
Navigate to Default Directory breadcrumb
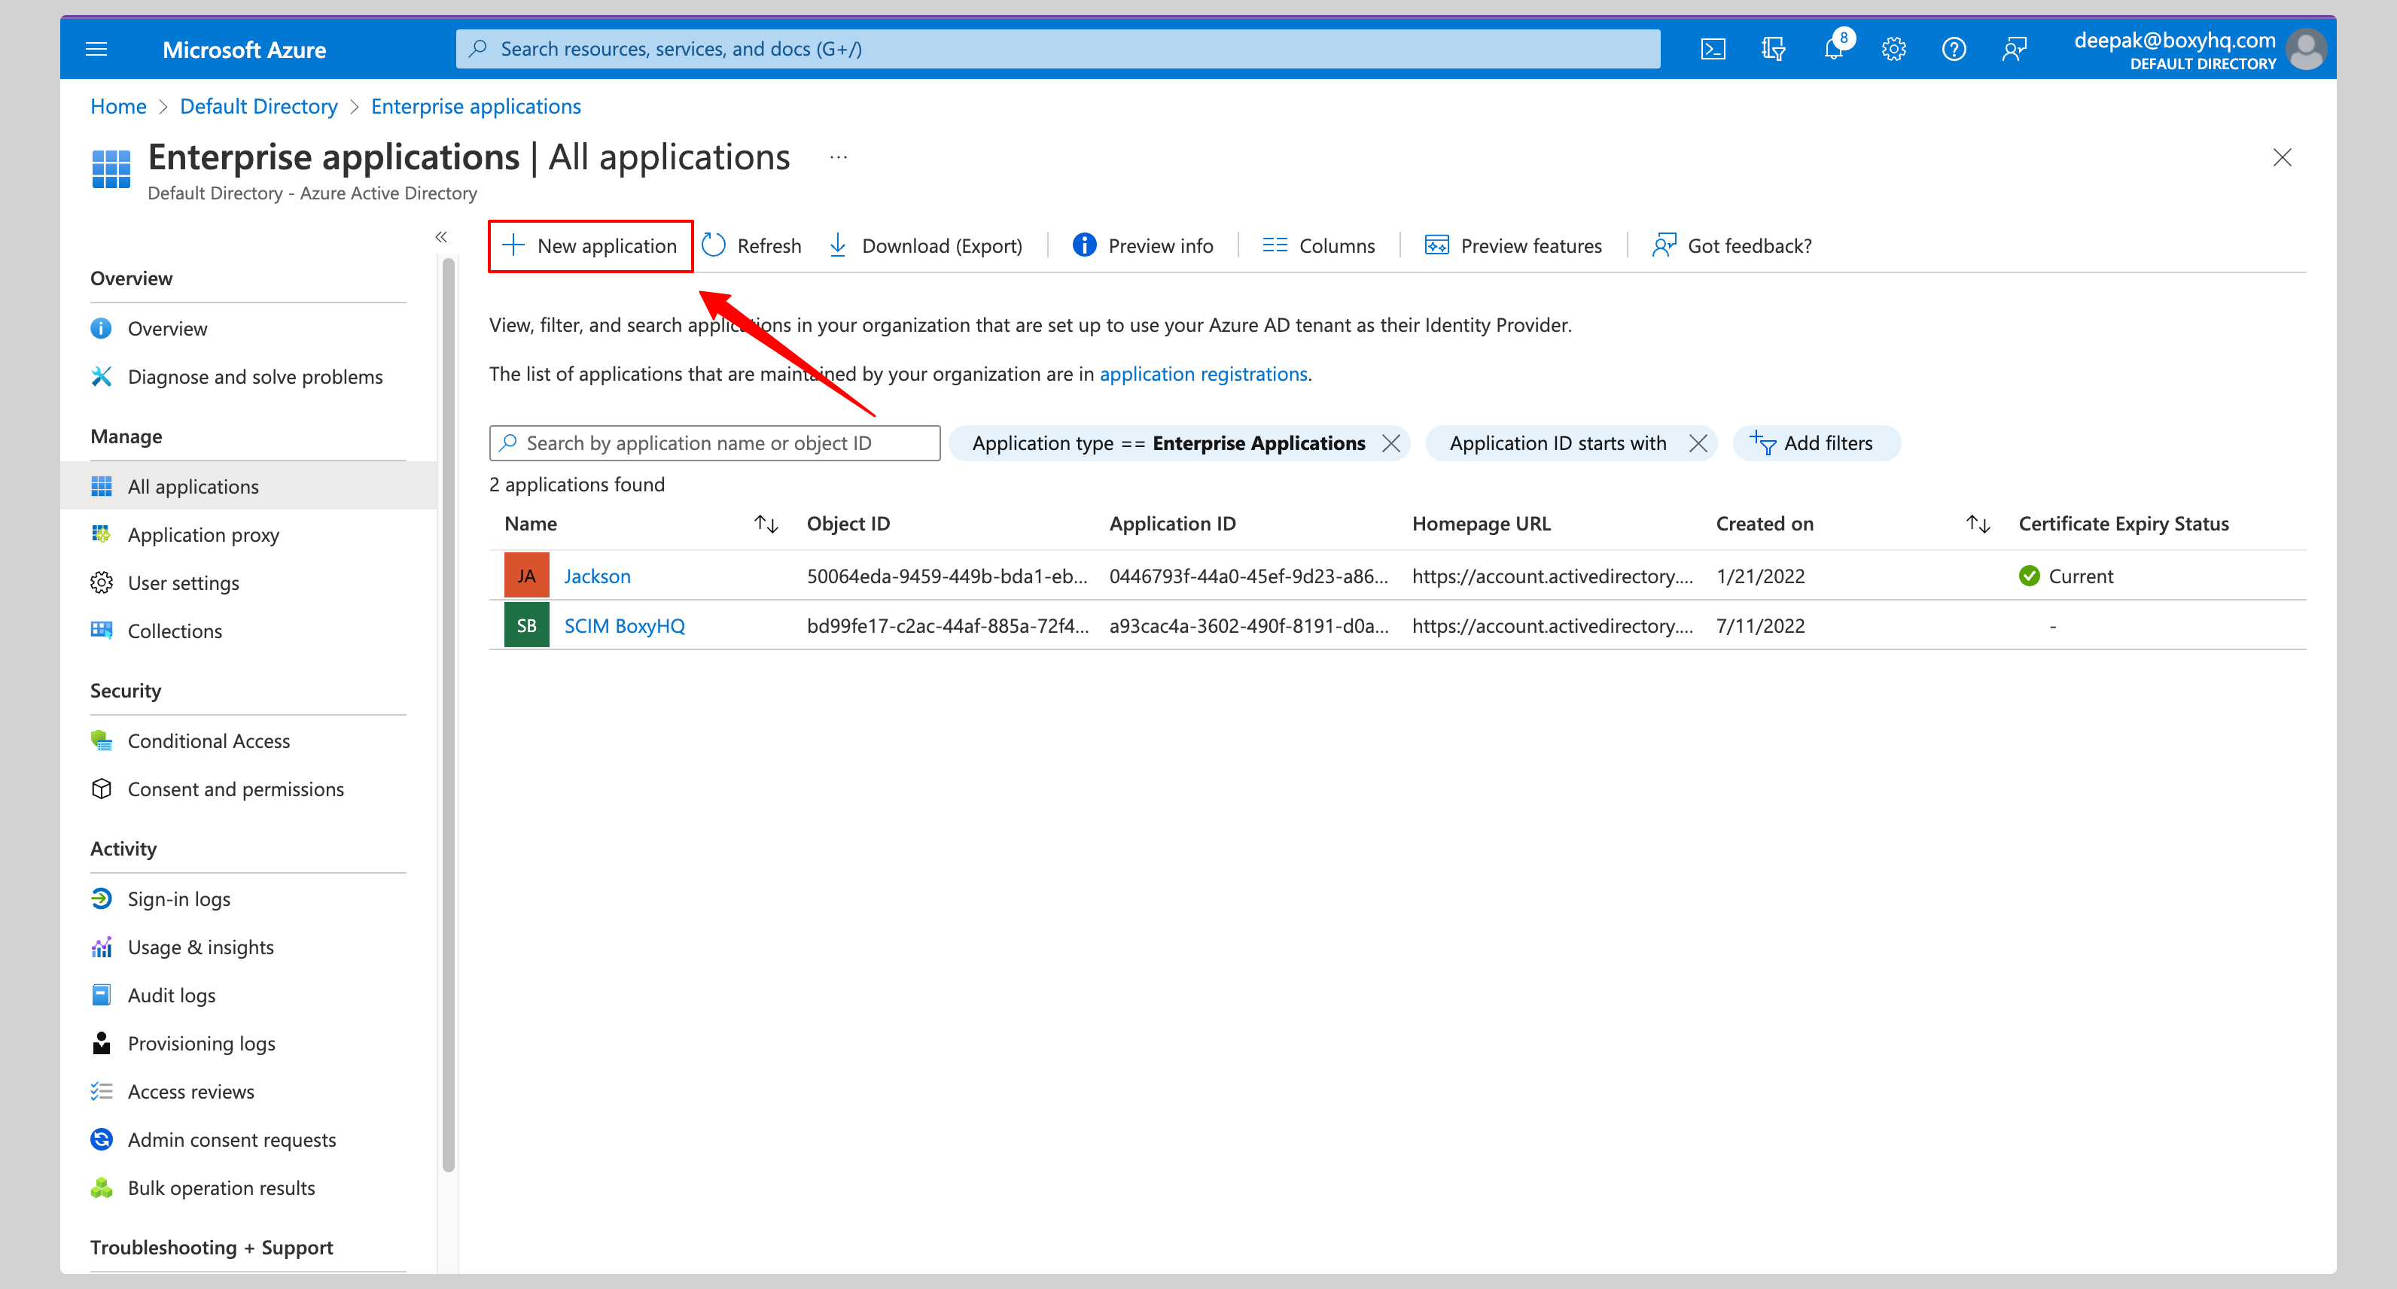(257, 106)
